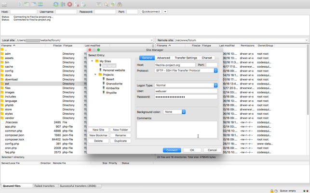The height and width of the screenshot is (193, 310).
Task: Open the Logon Type dropdown
Action: pyautogui.click(x=216, y=85)
